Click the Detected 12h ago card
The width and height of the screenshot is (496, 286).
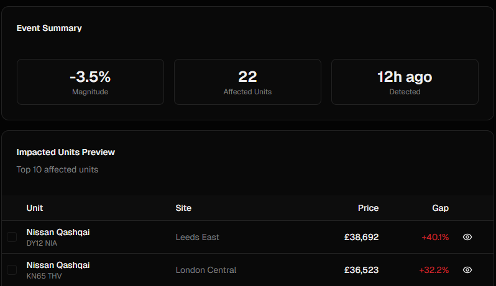tap(405, 82)
